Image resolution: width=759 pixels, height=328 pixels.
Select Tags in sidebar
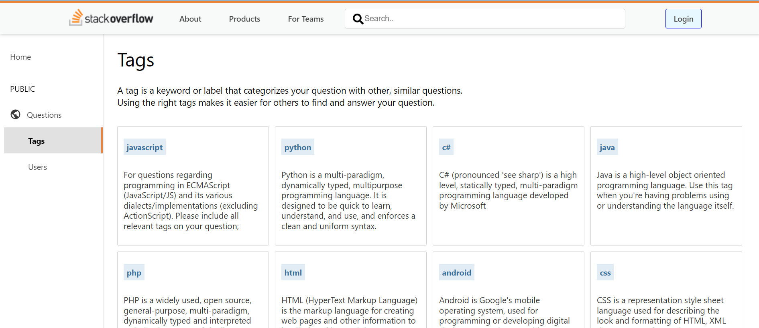53,141
